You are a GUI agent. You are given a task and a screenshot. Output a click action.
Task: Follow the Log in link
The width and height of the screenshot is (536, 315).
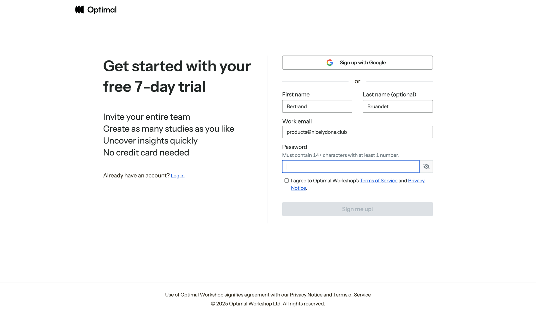[x=178, y=176]
